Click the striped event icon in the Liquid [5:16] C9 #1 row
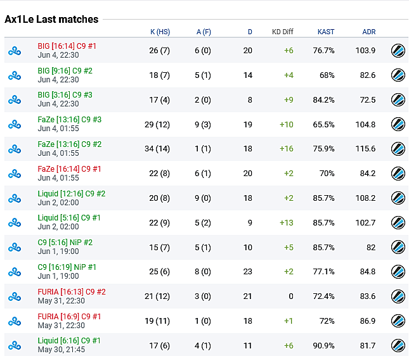 tap(398, 222)
